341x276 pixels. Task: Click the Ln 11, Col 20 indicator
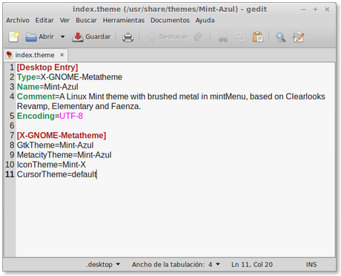pyautogui.click(x=252, y=264)
